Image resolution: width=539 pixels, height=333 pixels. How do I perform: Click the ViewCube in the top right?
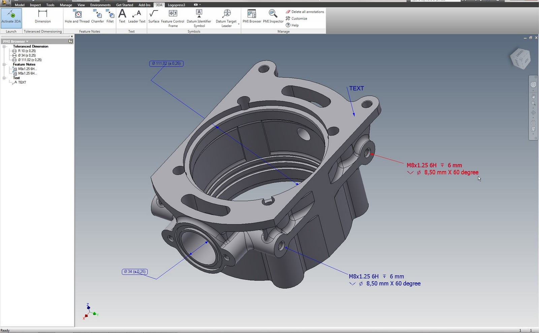(520, 58)
